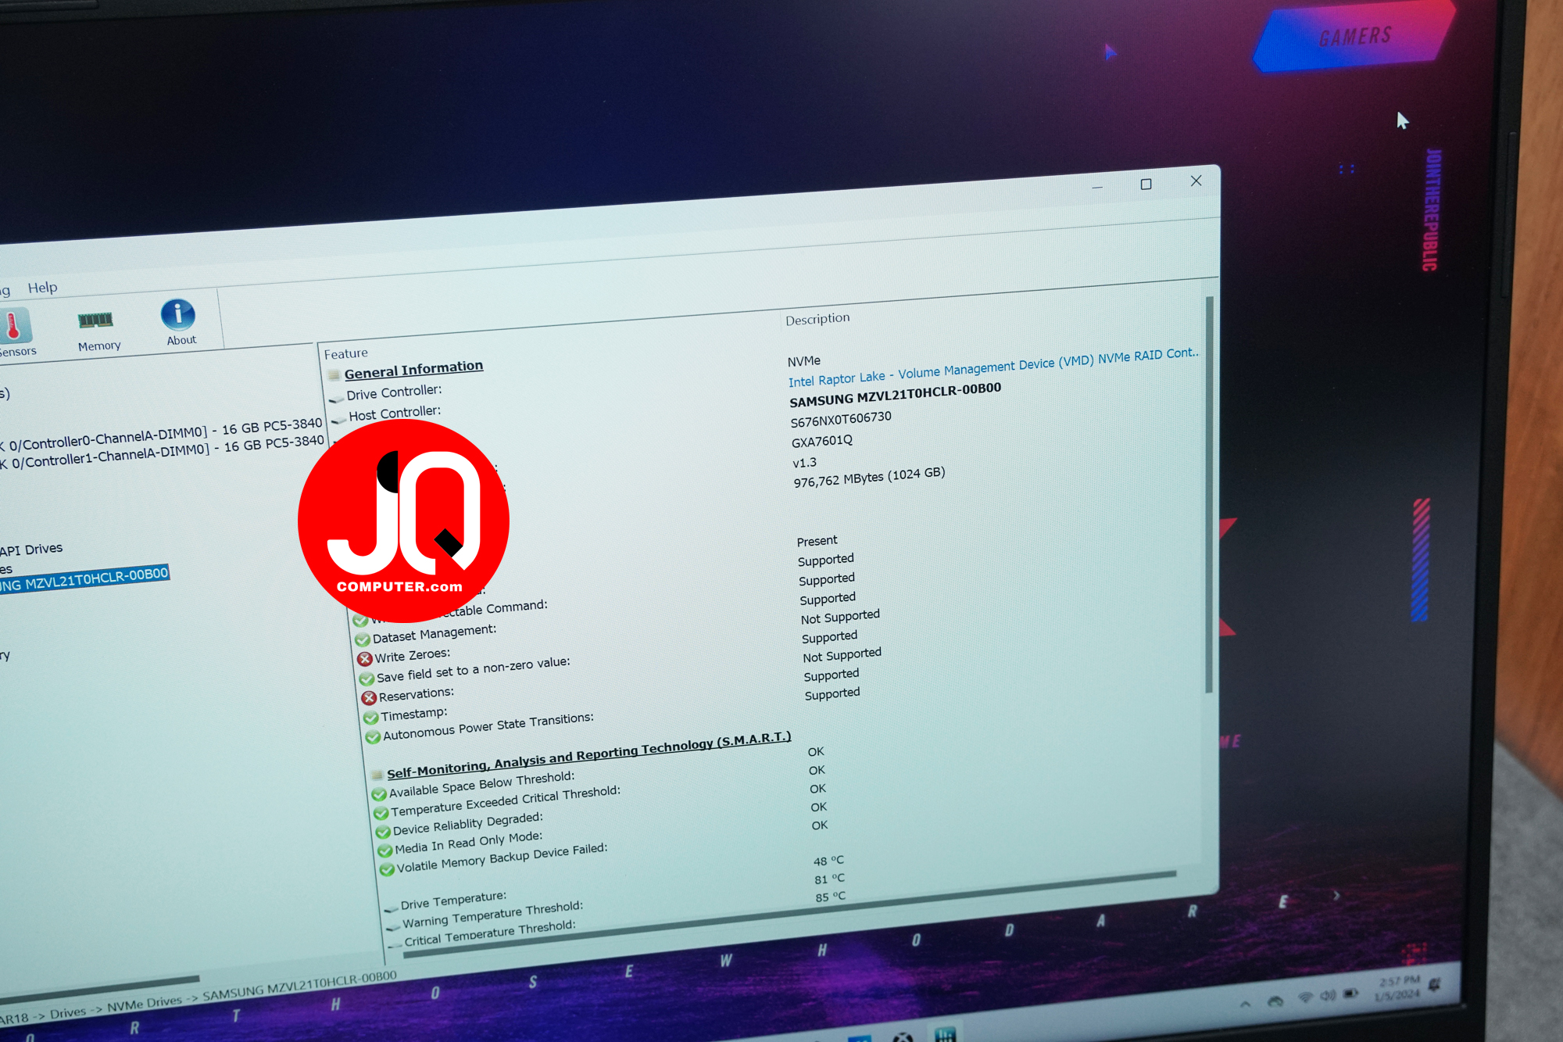Expand the hidden tray icons chevron

point(1245,1003)
